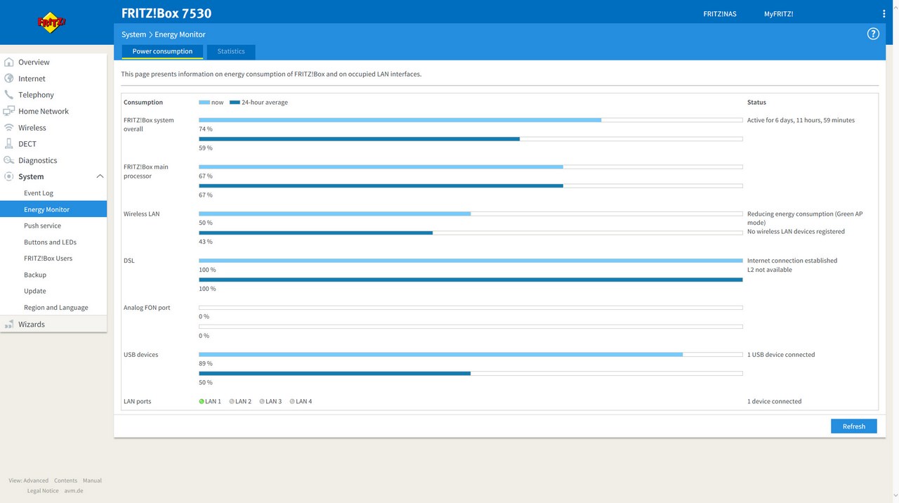Click the View: Advanced footer link

coord(29,481)
